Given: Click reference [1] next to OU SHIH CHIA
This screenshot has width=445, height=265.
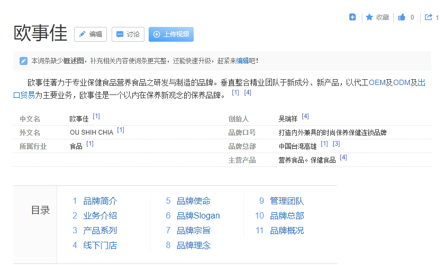Looking at the screenshot, I should point(121,130).
